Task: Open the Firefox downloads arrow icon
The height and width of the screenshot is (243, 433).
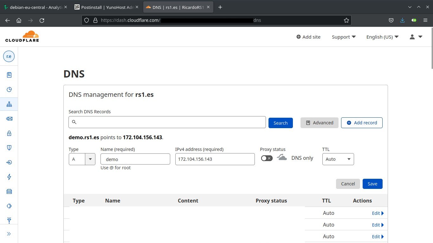Action: tap(402, 20)
